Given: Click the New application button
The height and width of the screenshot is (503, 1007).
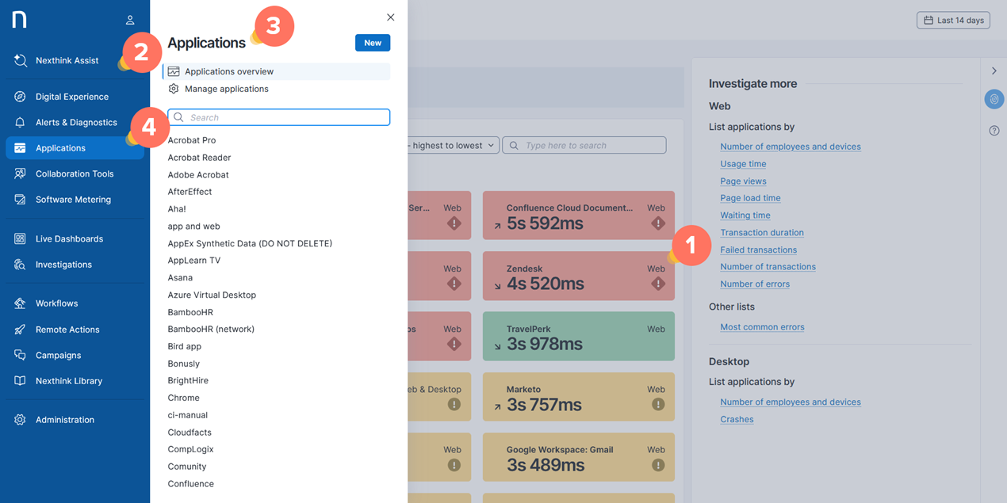Looking at the screenshot, I should (372, 43).
